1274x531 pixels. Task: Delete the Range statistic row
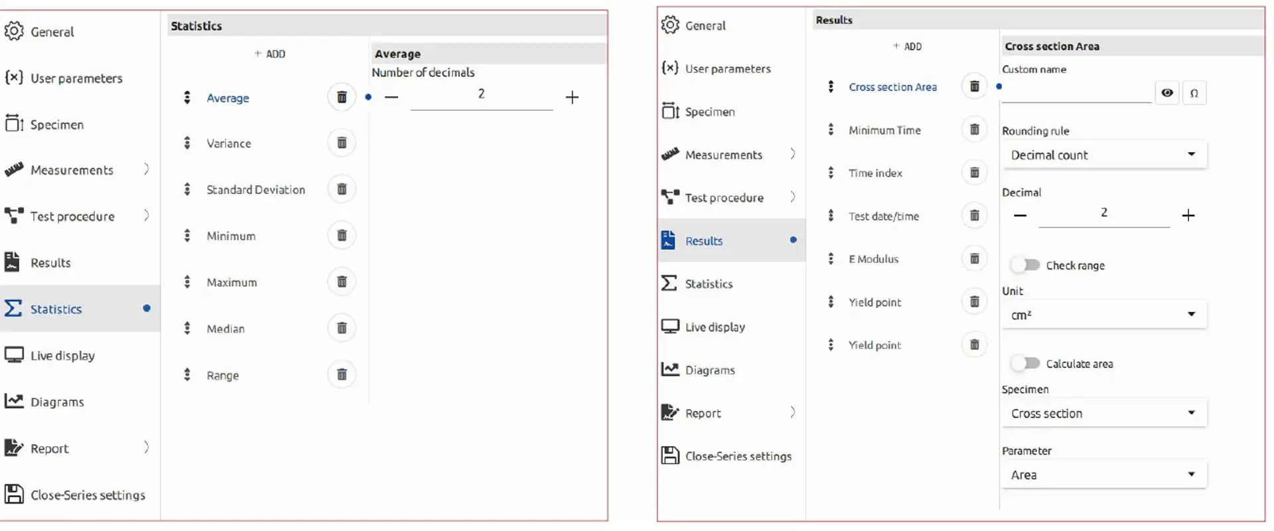[x=342, y=375]
